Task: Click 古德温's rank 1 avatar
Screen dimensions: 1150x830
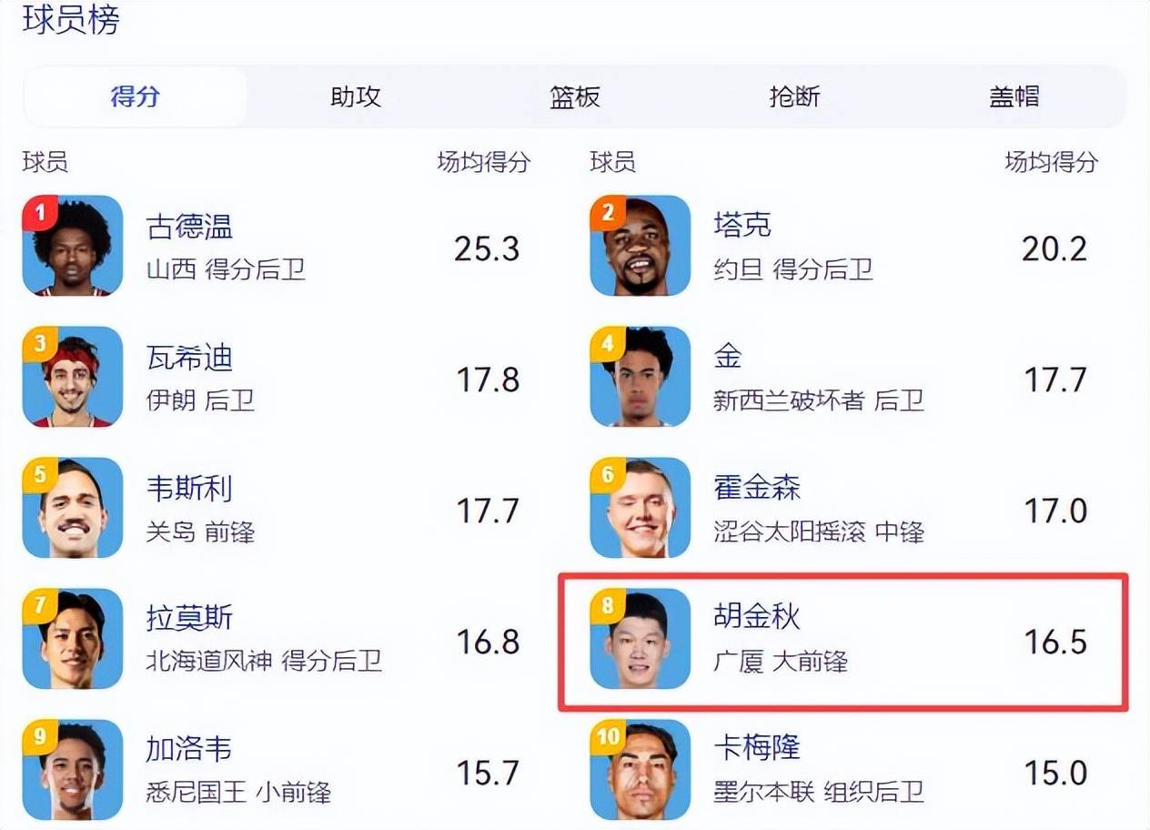Action: (73, 246)
